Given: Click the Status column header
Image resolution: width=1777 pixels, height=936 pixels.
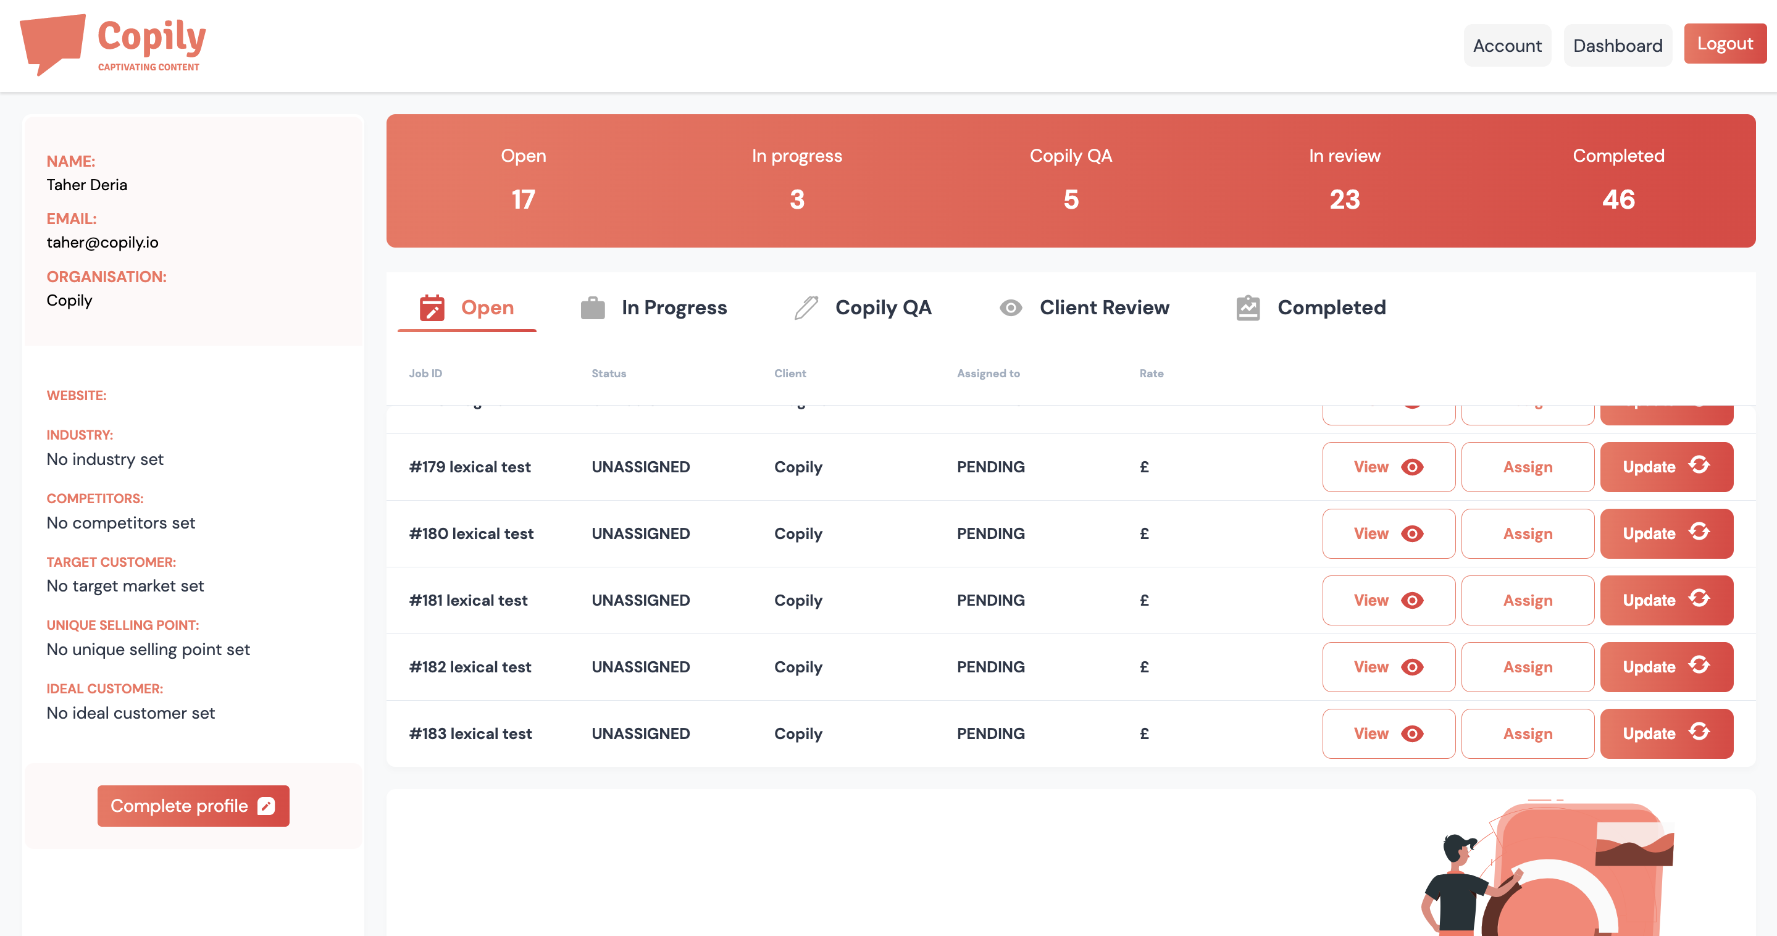Looking at the screenshot, I should pyautogui.click(x=608, y=373).
